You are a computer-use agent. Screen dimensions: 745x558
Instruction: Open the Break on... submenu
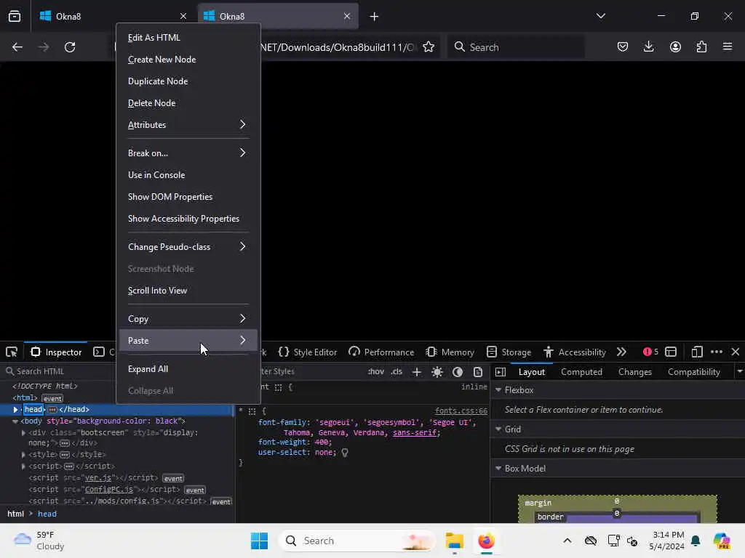pyautogui.click(x=188, y=153)
